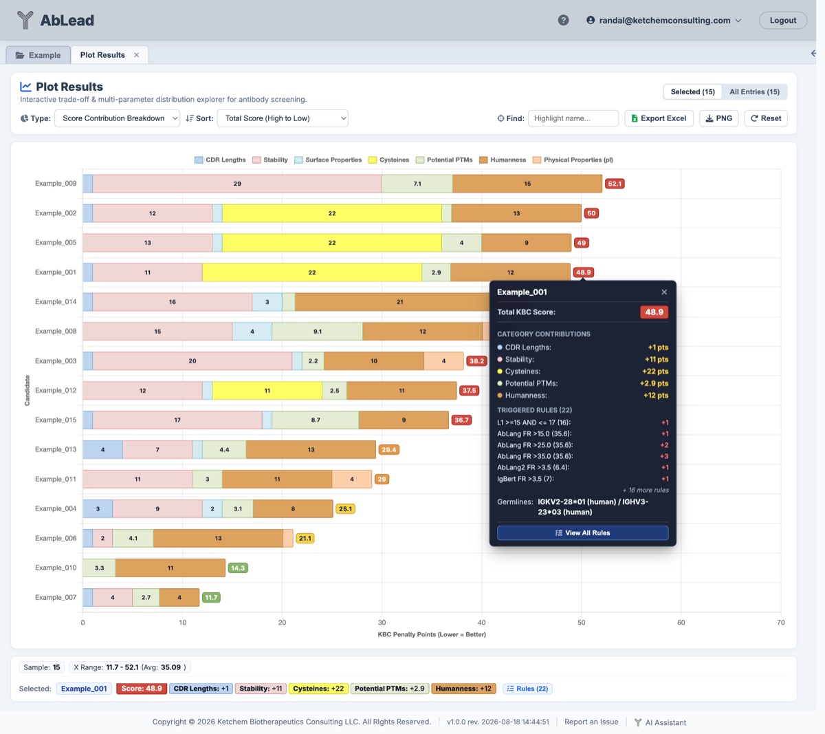Click the Cysteines: +22 chip

coord(318,689)
